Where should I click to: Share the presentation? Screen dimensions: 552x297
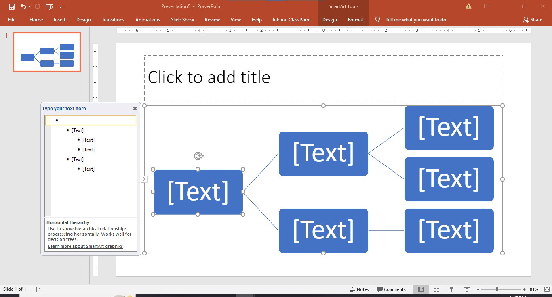point(533,19)
